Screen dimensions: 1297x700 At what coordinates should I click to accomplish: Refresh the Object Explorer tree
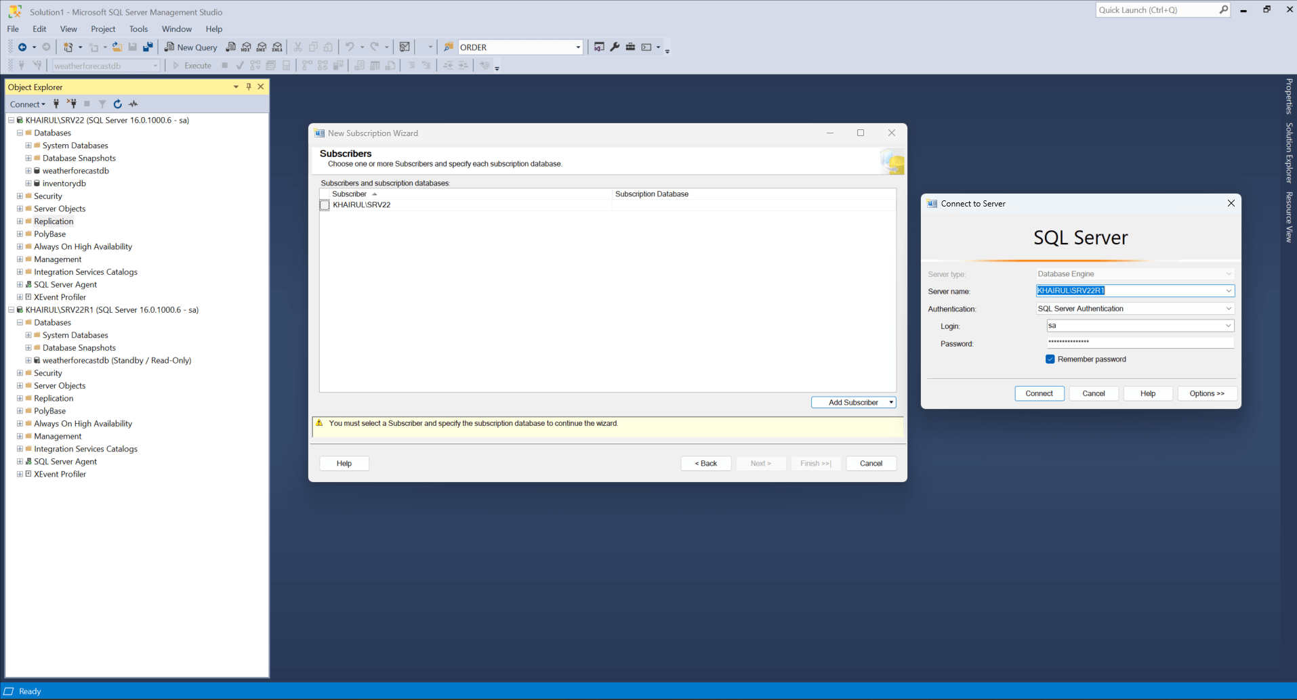[117, 104]
